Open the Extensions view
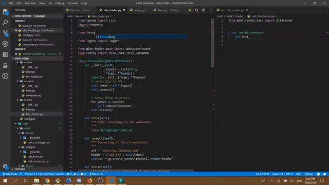Viewport: 329px width, 185px height. click(5, 54)
